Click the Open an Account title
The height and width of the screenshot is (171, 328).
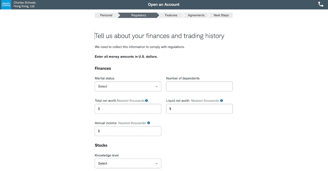[x=164, y=5]
